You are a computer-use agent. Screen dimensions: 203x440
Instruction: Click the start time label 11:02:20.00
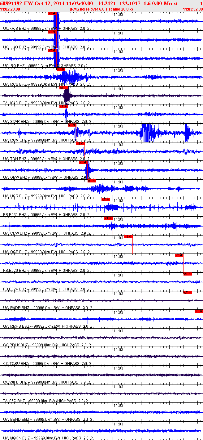click(10, 9)
